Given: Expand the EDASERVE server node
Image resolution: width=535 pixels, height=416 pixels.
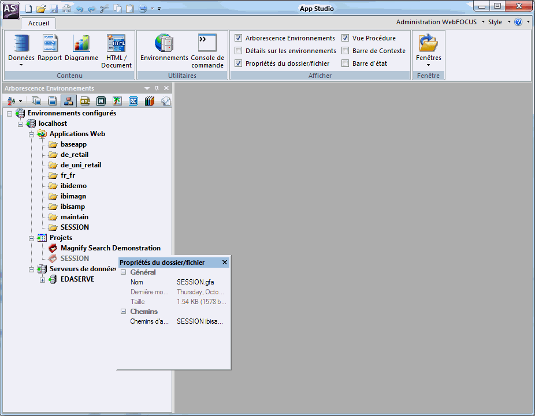Looking at the screenshot, I should tap(42, 280).
